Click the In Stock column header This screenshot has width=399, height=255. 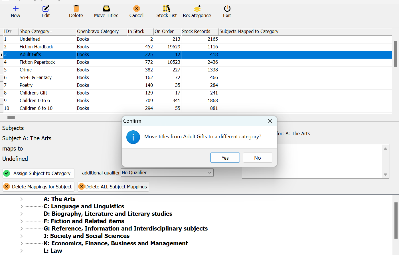pyautogui.click(x=140, y=32)
